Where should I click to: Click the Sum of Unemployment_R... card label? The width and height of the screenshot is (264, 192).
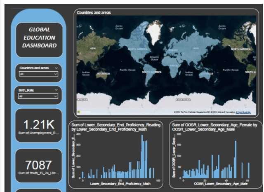click(38, 133)
